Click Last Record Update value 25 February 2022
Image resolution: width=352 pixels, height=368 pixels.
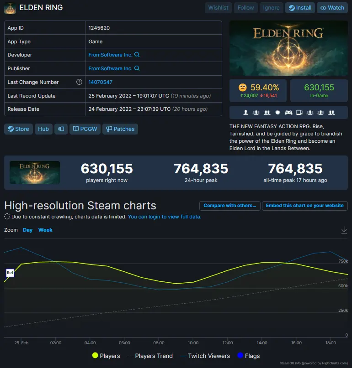(x=149, y=96)
